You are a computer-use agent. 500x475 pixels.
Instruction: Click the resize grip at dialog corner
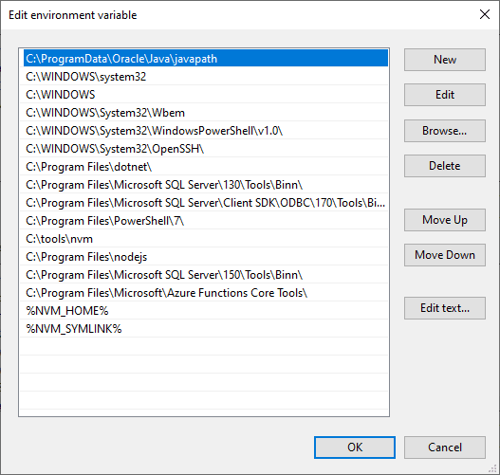[x=493, y=468]
